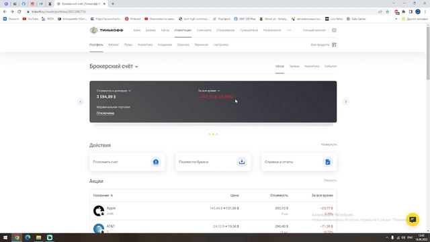Expand the portfolio value currency dropdown
Image resolution: width=430 pixels, height=242 pixels.
click(x=114, y=91)
